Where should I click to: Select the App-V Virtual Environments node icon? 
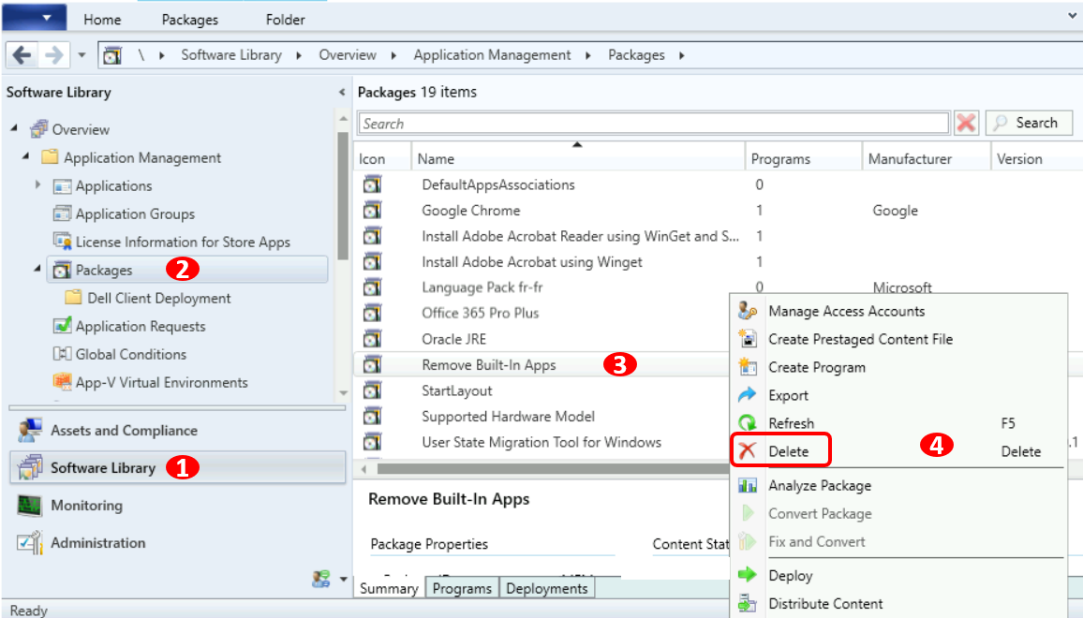coord(63,382)
